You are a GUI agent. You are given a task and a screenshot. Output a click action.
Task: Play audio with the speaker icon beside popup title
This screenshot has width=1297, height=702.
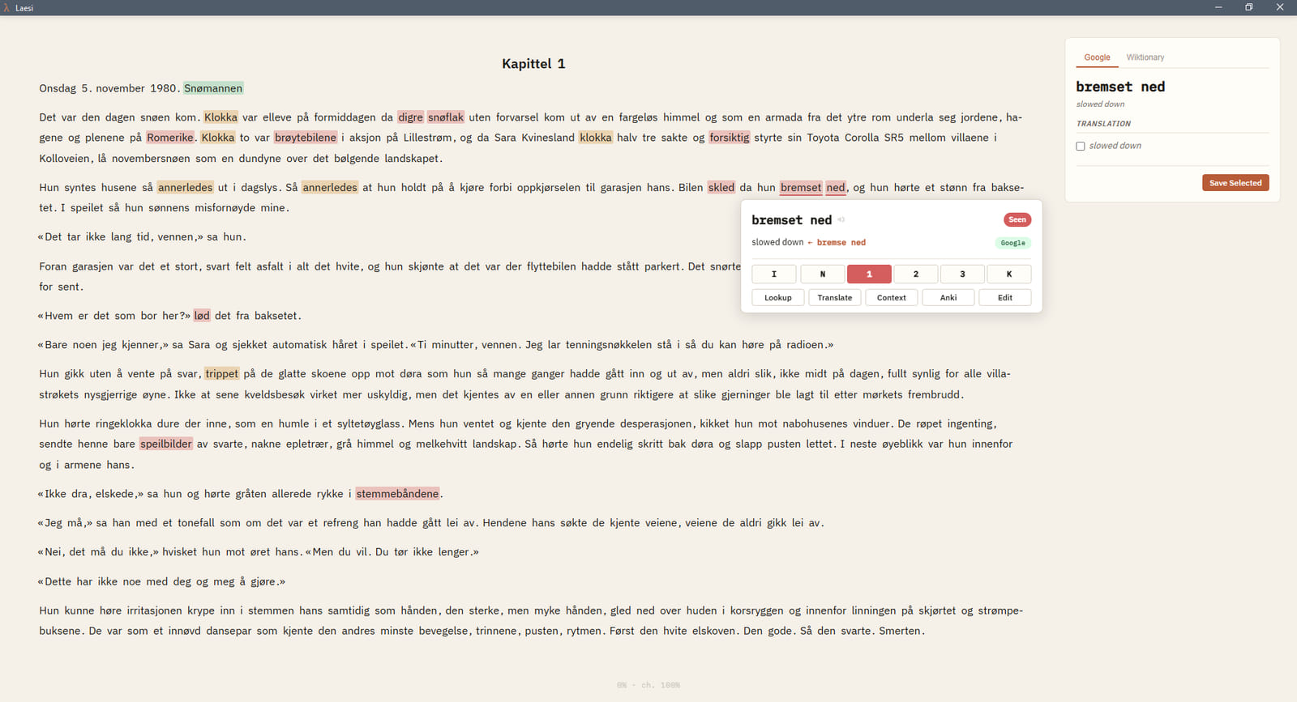(841, 219)
